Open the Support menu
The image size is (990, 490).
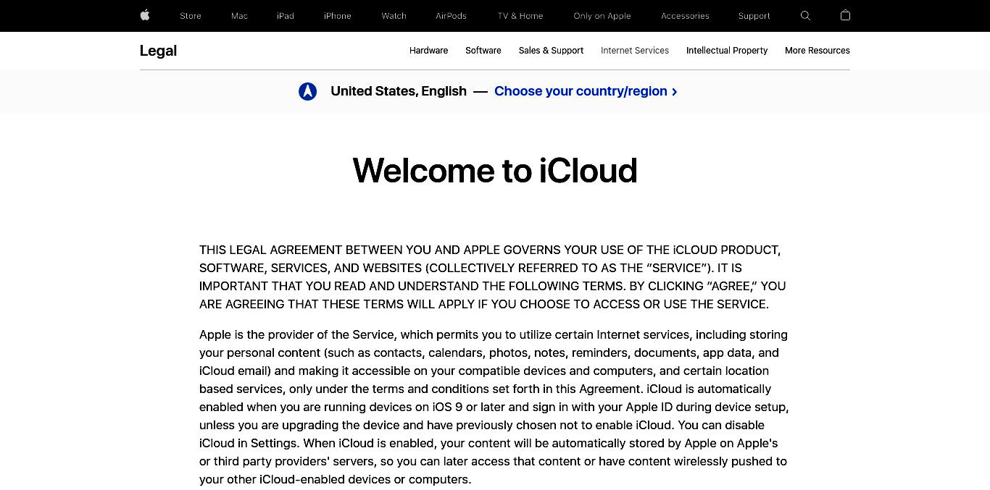click(x=754, y=16)
